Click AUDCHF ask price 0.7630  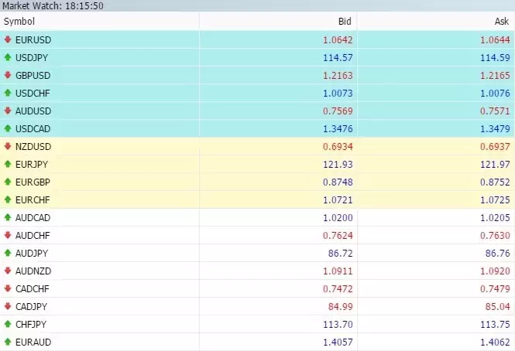click(x=495, y=235)
